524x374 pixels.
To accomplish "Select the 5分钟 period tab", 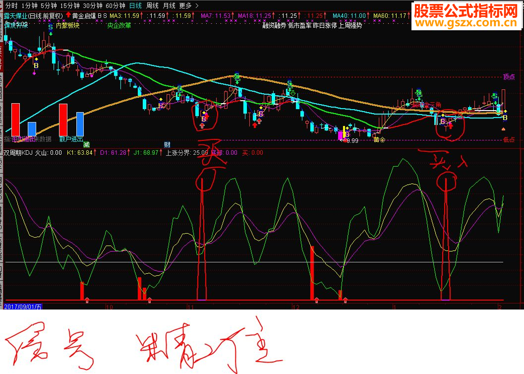I will [49, 5].
